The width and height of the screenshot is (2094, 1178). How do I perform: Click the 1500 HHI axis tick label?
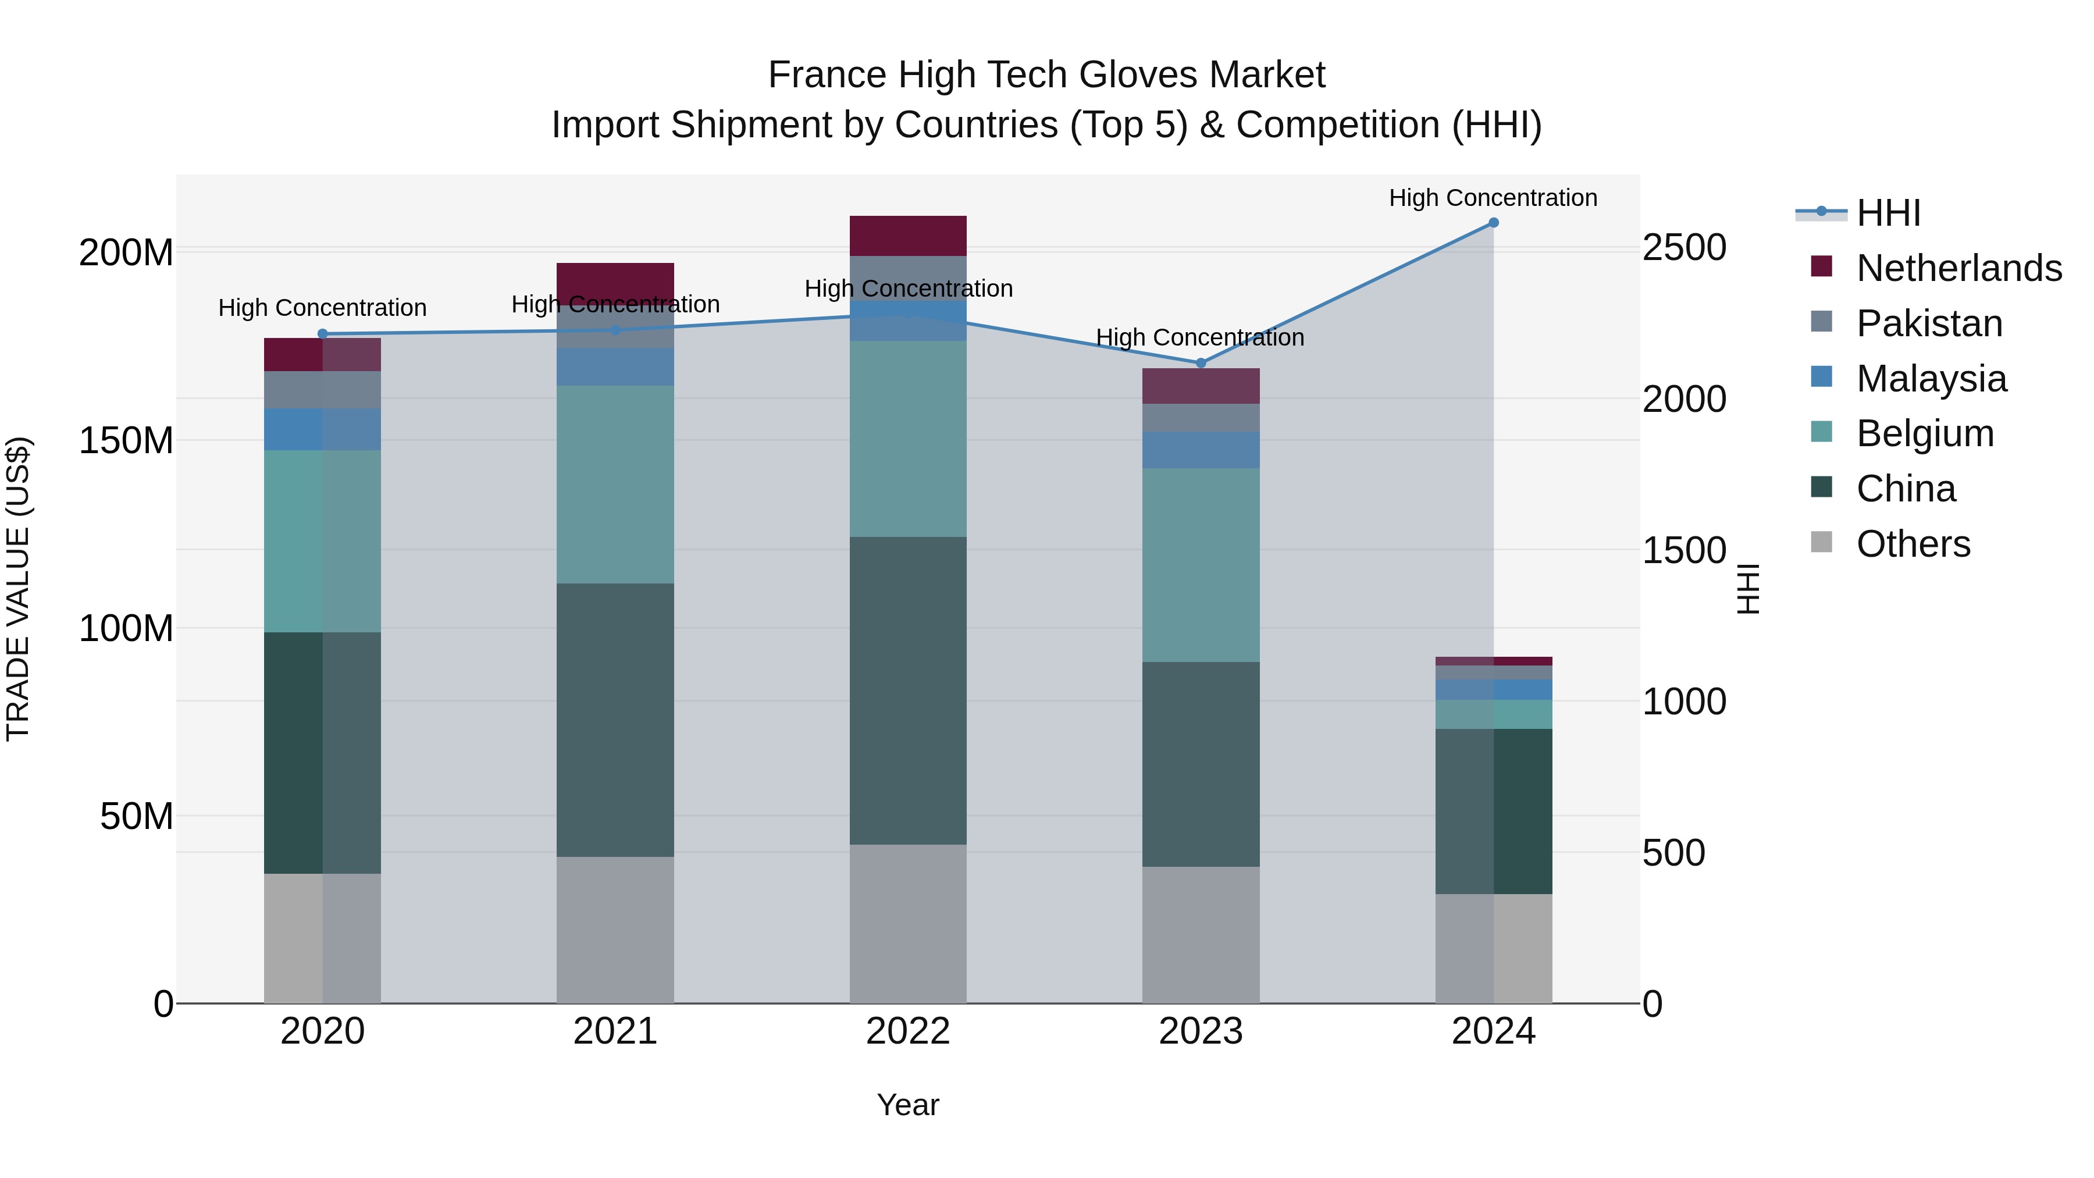click(1685, 550)
